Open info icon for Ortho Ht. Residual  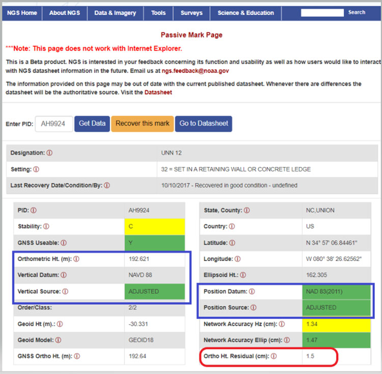click(273, 356)
